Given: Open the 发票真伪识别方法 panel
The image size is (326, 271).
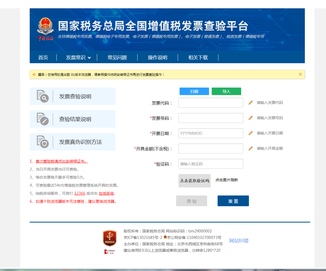Looking at the screenshot, I should point(72,141).
